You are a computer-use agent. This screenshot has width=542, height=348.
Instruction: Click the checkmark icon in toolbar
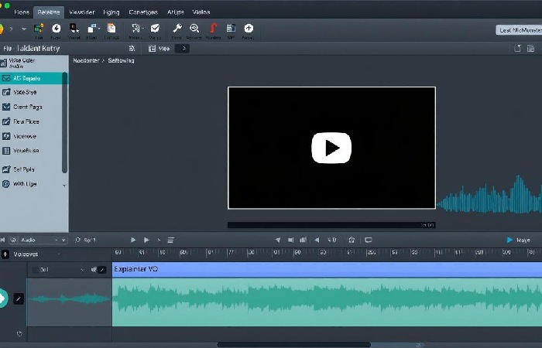(x=155, y=29)
